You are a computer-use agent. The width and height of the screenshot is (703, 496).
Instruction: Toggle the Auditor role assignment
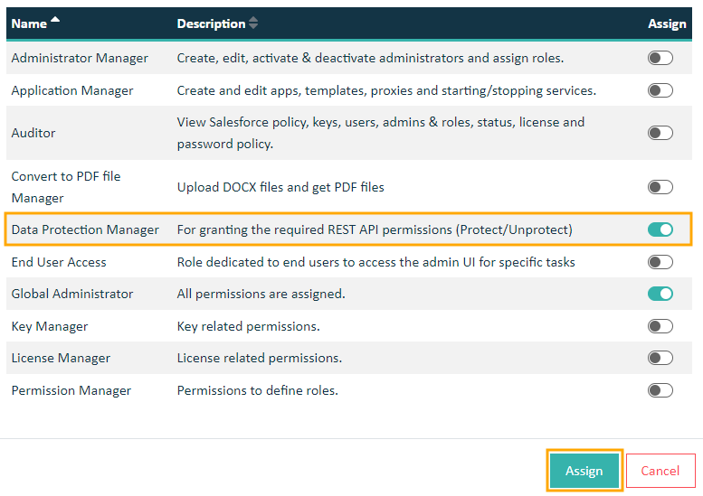tap(660, 133)
